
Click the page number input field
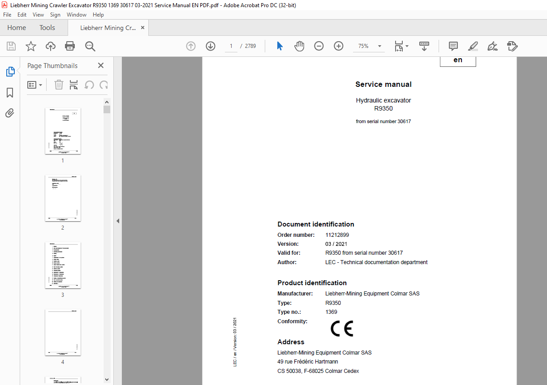[x=231, y=46]
